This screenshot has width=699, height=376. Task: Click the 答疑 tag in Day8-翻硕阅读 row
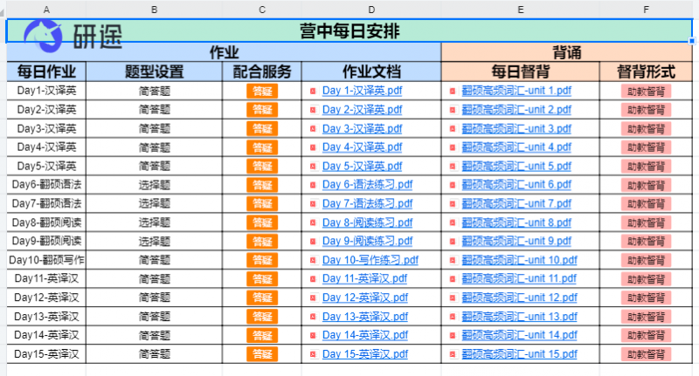[x=262, y=222]
